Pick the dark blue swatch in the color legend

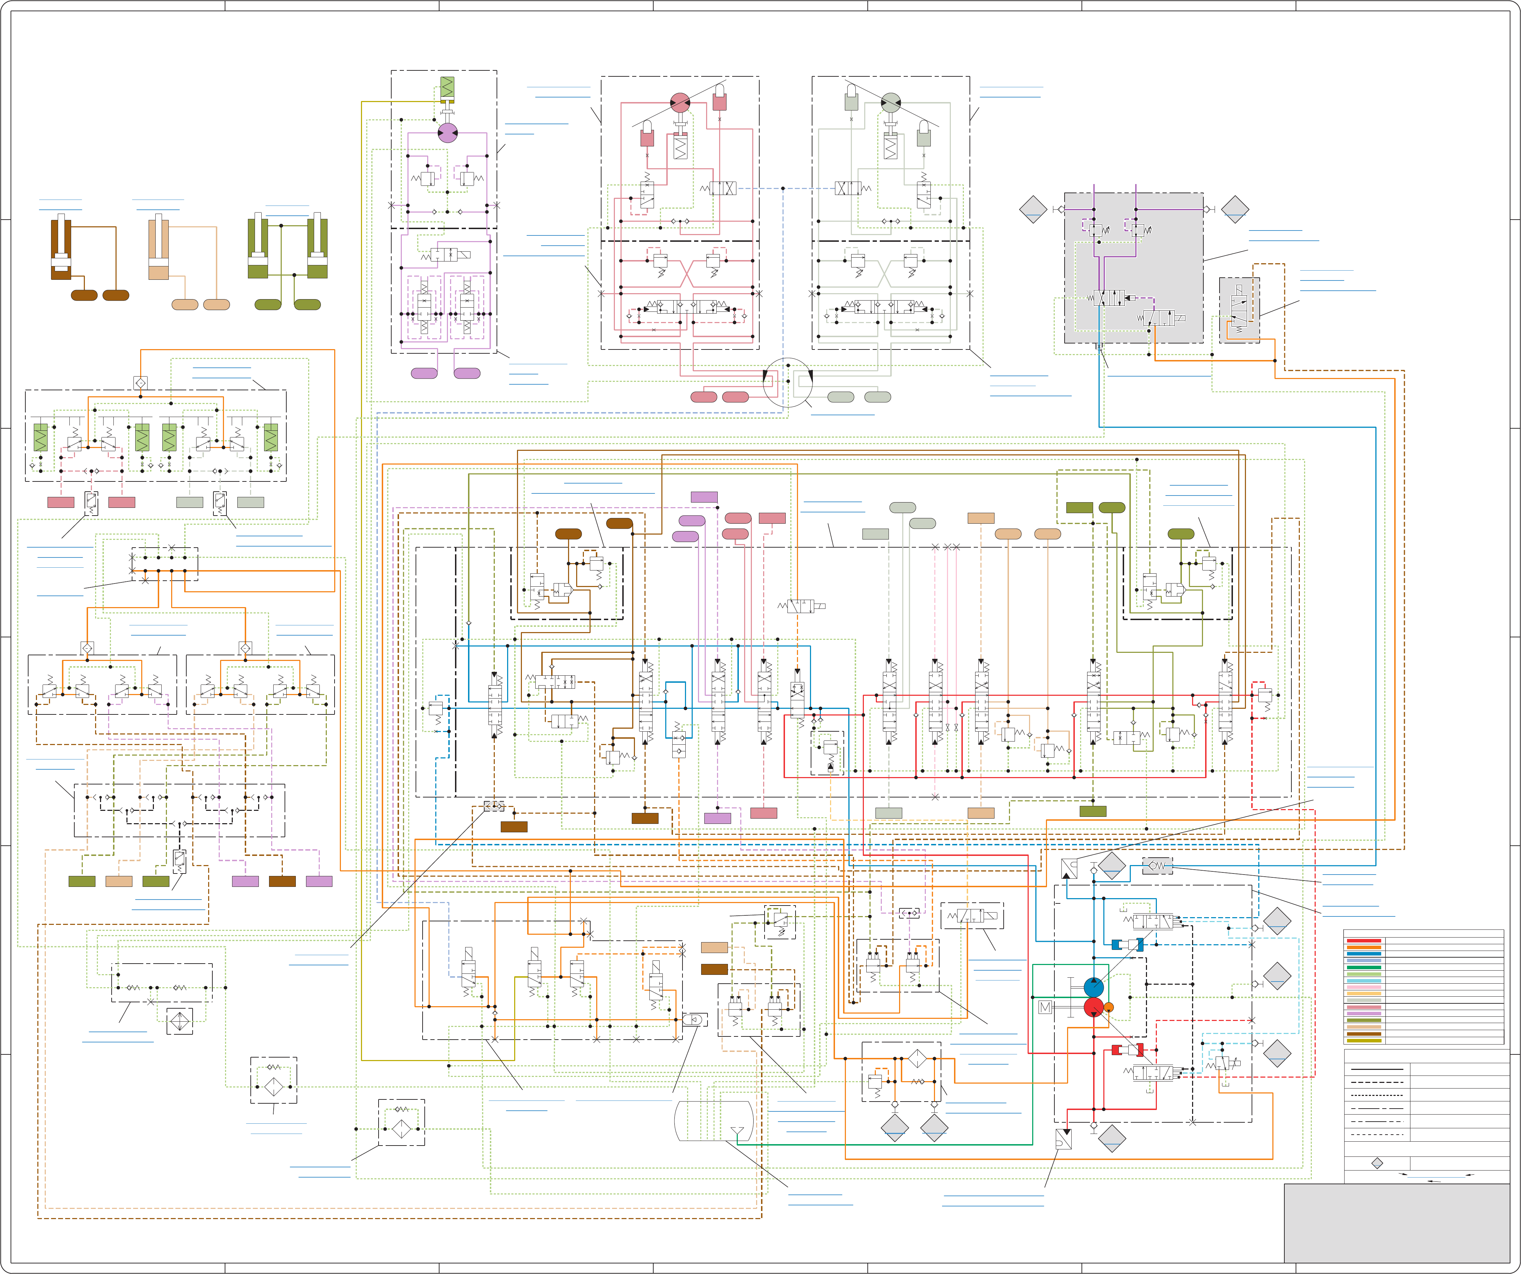(1364, 954)
